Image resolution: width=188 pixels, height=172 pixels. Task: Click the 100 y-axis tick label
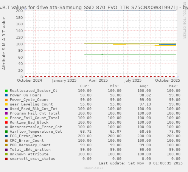[19, 44]
